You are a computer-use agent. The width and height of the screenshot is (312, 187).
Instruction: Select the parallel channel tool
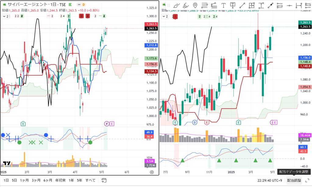[280, 5]
